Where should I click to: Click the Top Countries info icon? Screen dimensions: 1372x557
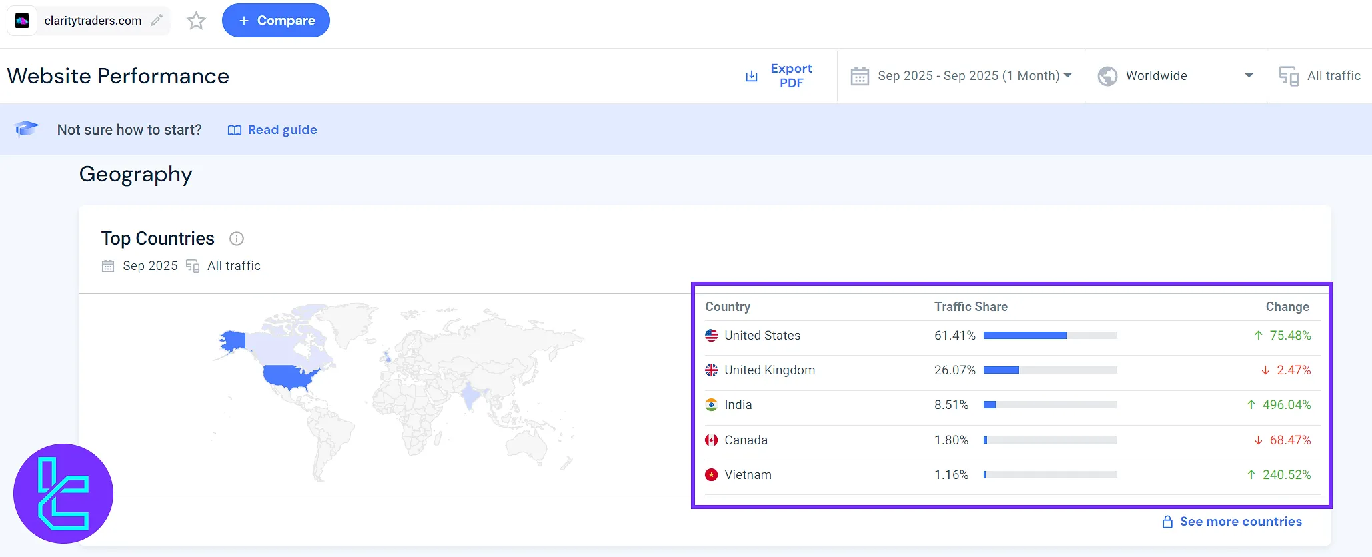pos(237,239)
